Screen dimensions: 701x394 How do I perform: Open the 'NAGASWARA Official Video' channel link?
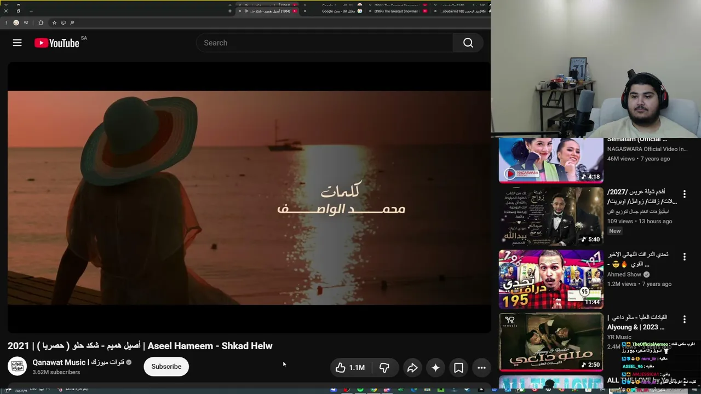[x=647, y=149]
